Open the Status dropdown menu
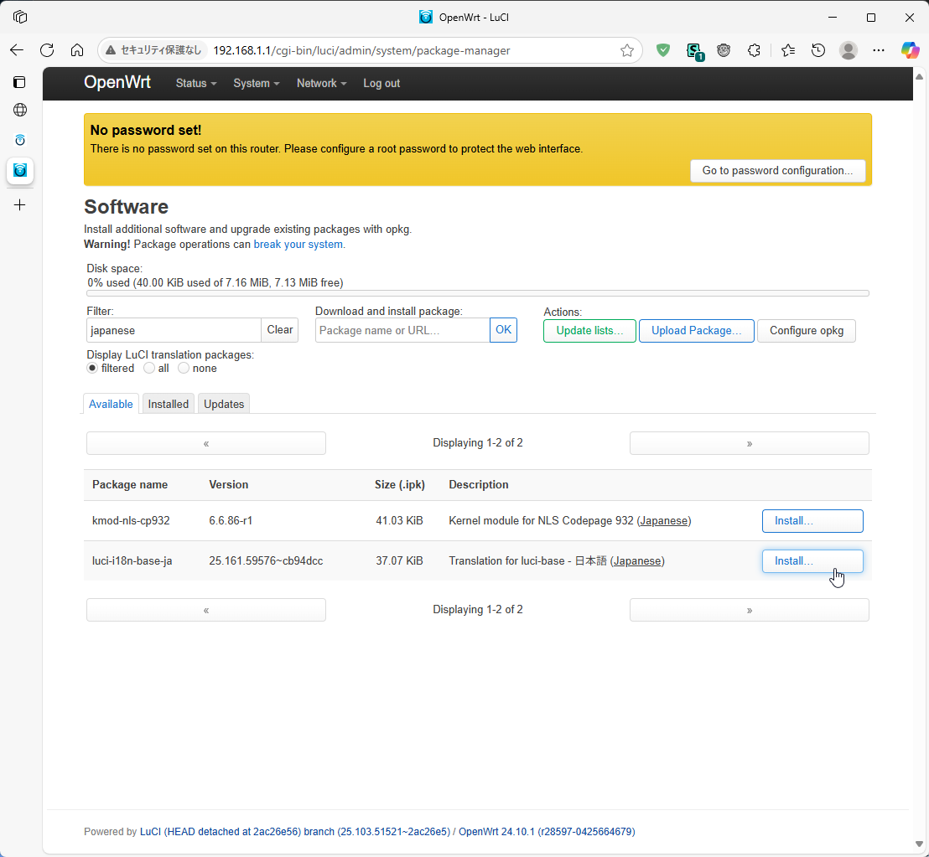Screen dimensions: 929x857 click(195, 83)
